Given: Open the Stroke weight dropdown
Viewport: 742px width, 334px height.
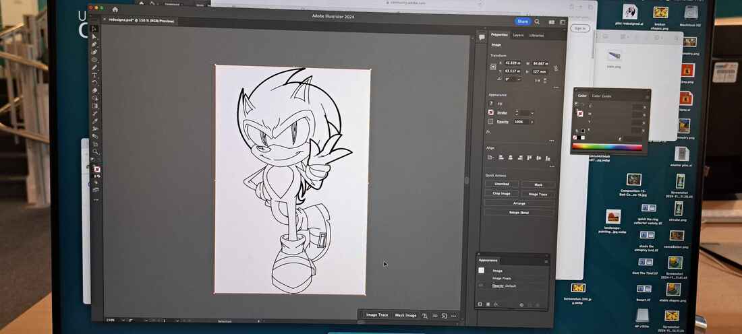Looking at the screenshot, I should click(532, 113).
